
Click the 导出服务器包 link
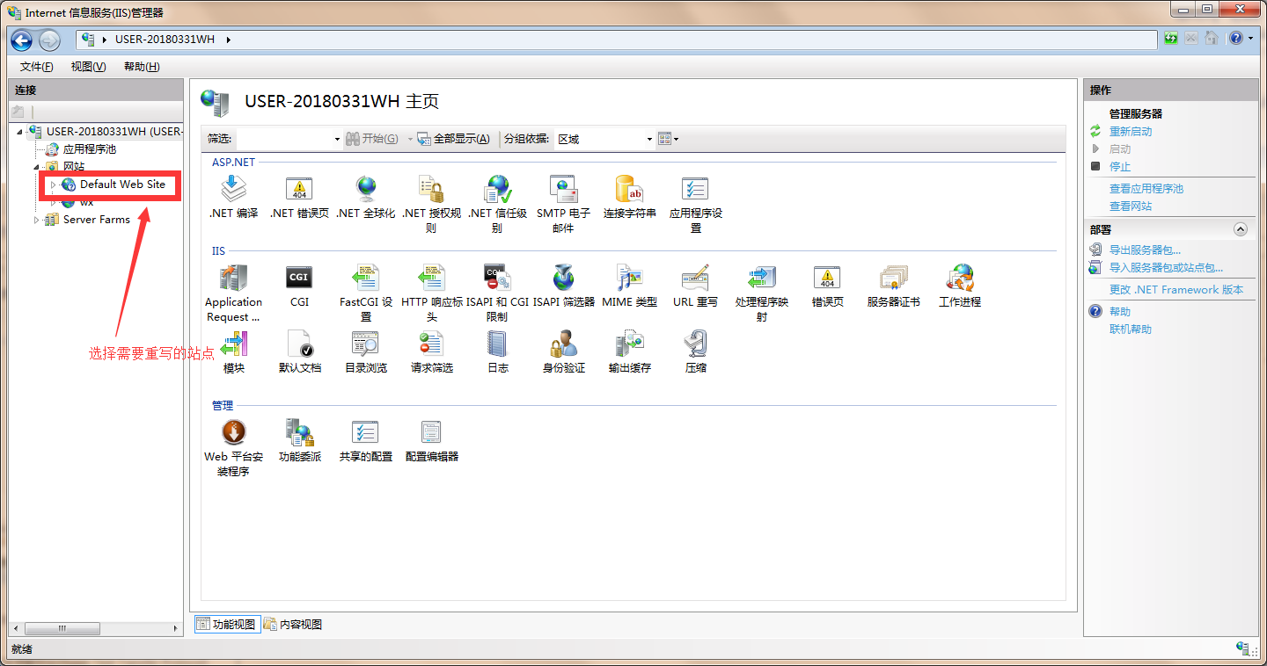click(1145, 250)
